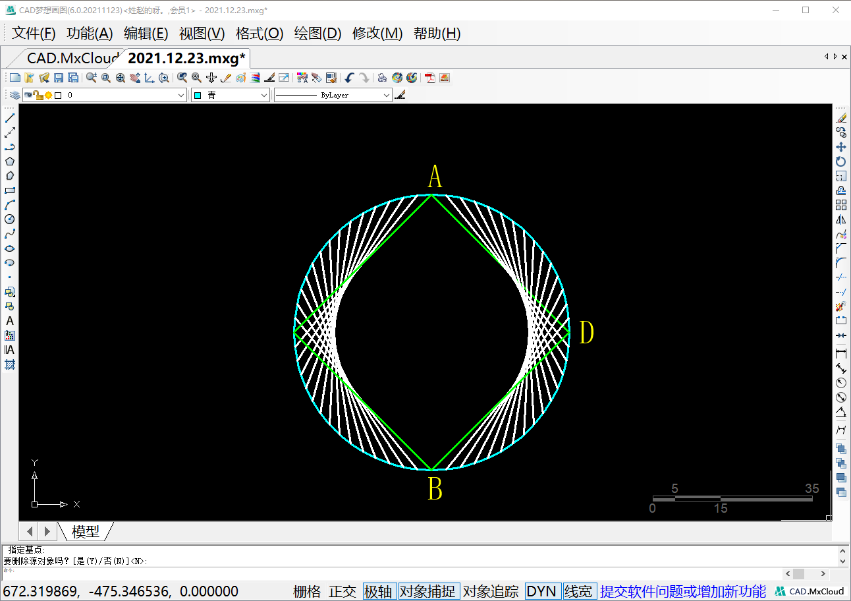Toggle the 极轴 polar tracking
This screenshot has width=851, height=601.
tap(379, 591)
